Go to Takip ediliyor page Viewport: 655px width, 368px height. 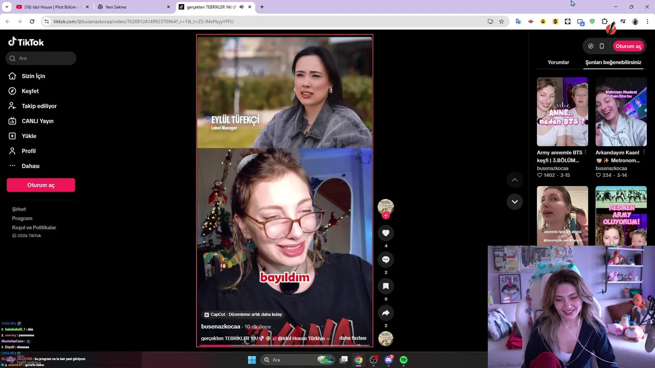click(39, 106)
